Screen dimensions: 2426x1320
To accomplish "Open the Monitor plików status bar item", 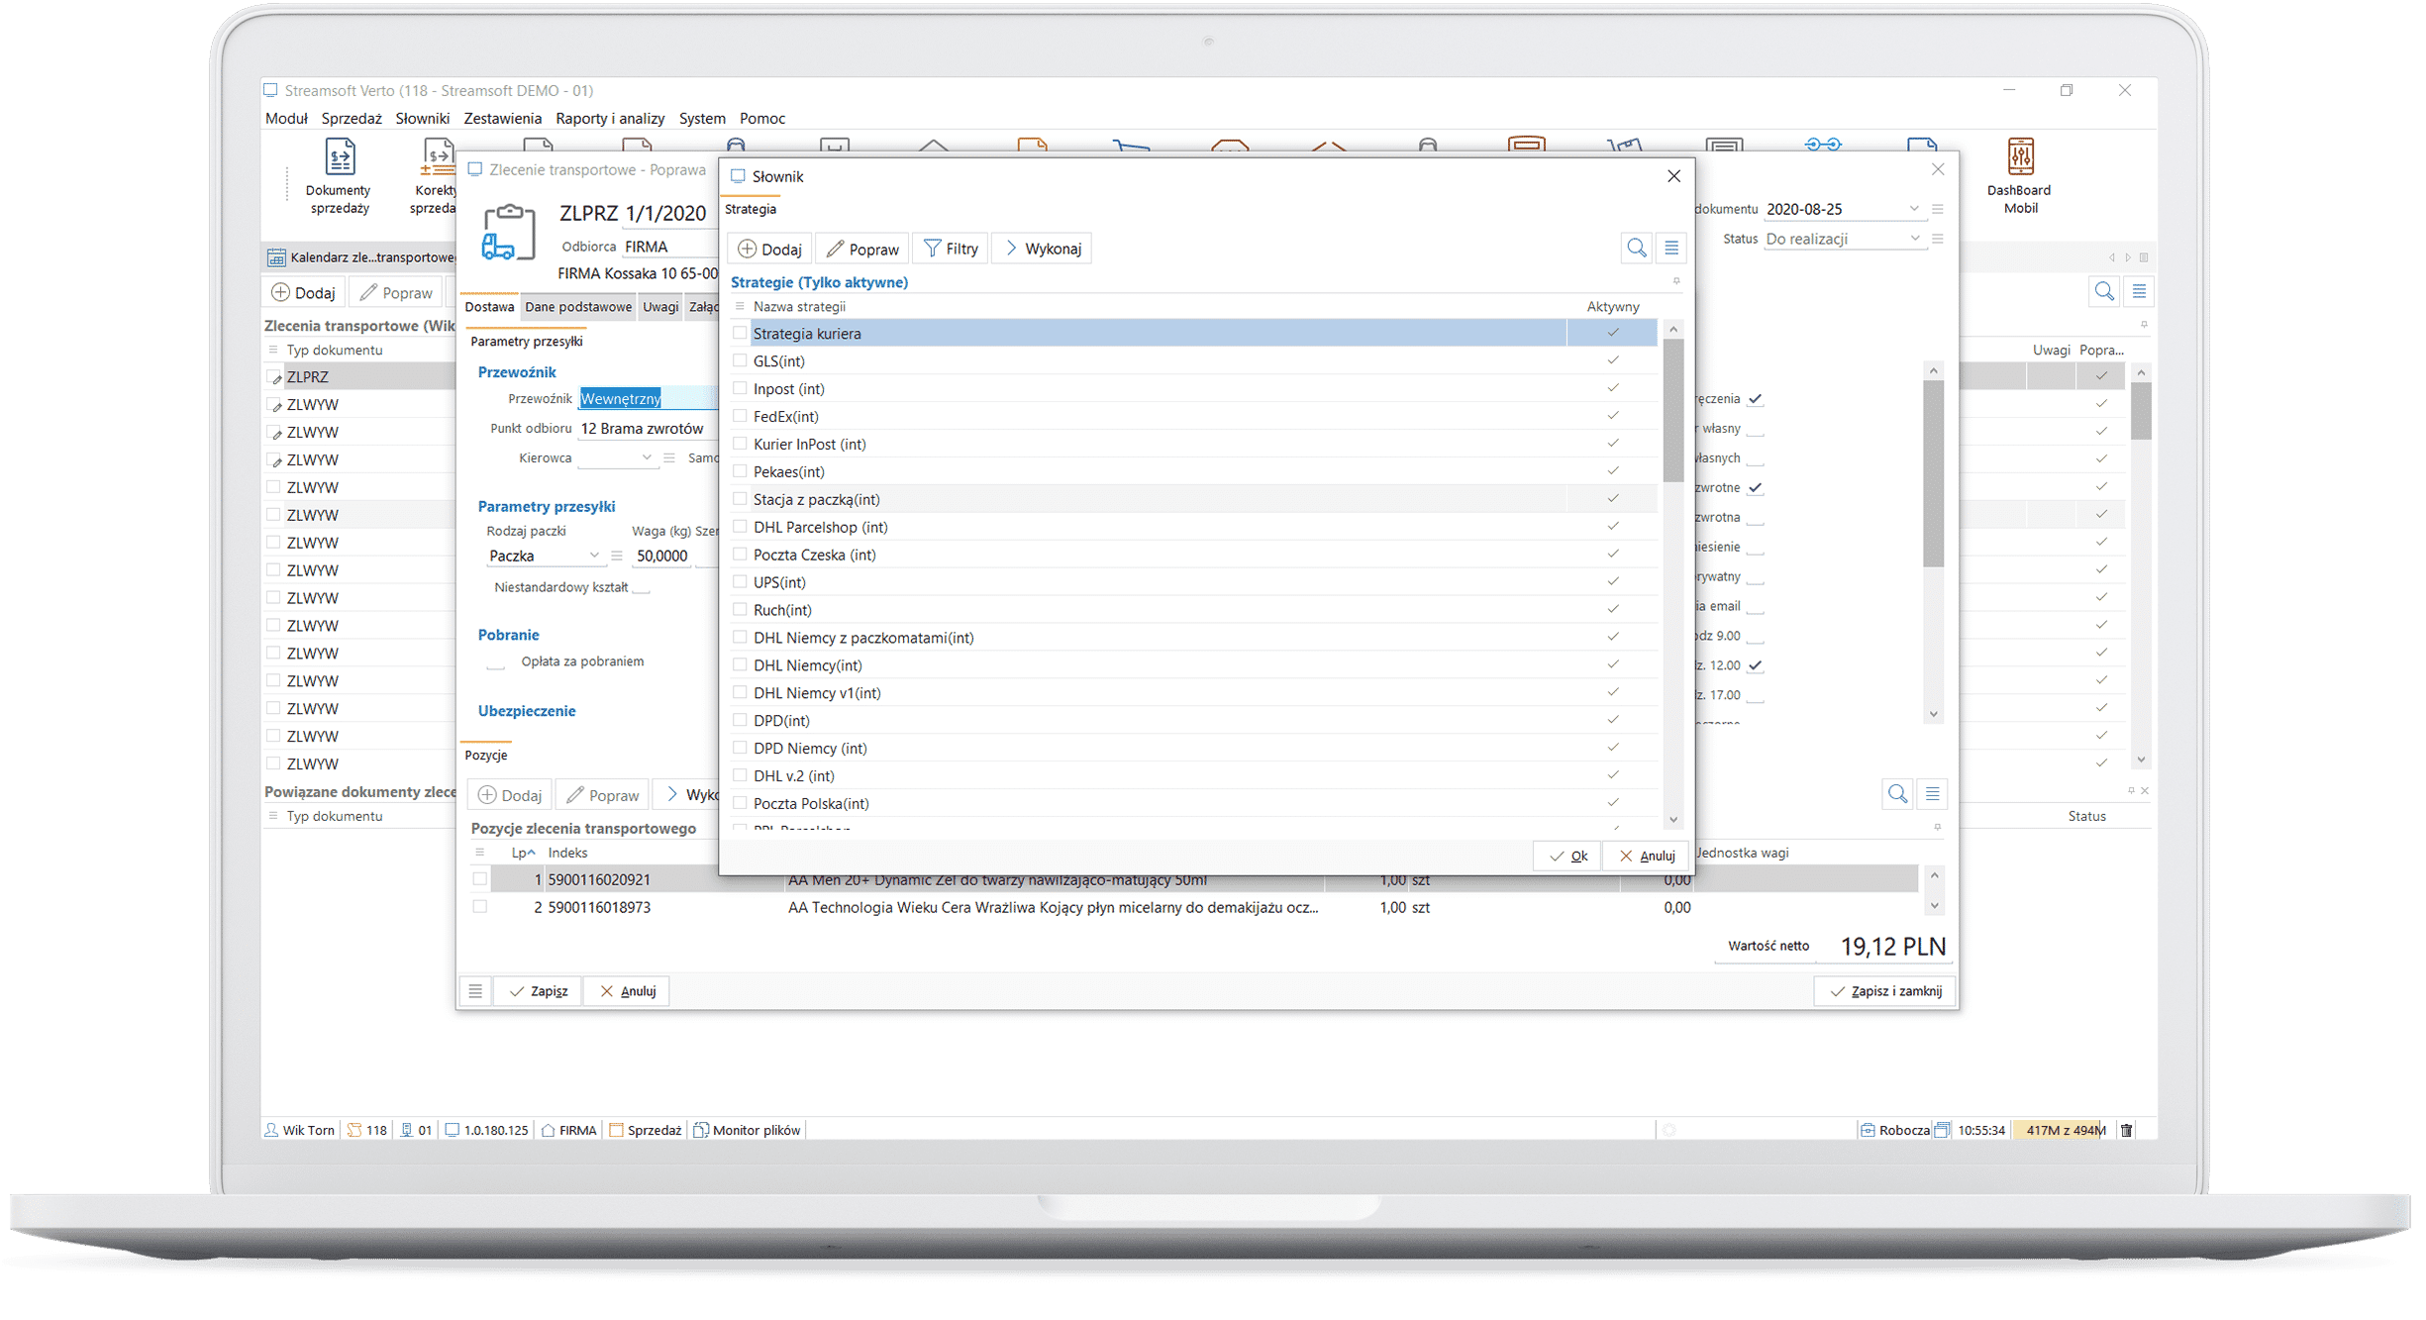I will pos(748,1130).
